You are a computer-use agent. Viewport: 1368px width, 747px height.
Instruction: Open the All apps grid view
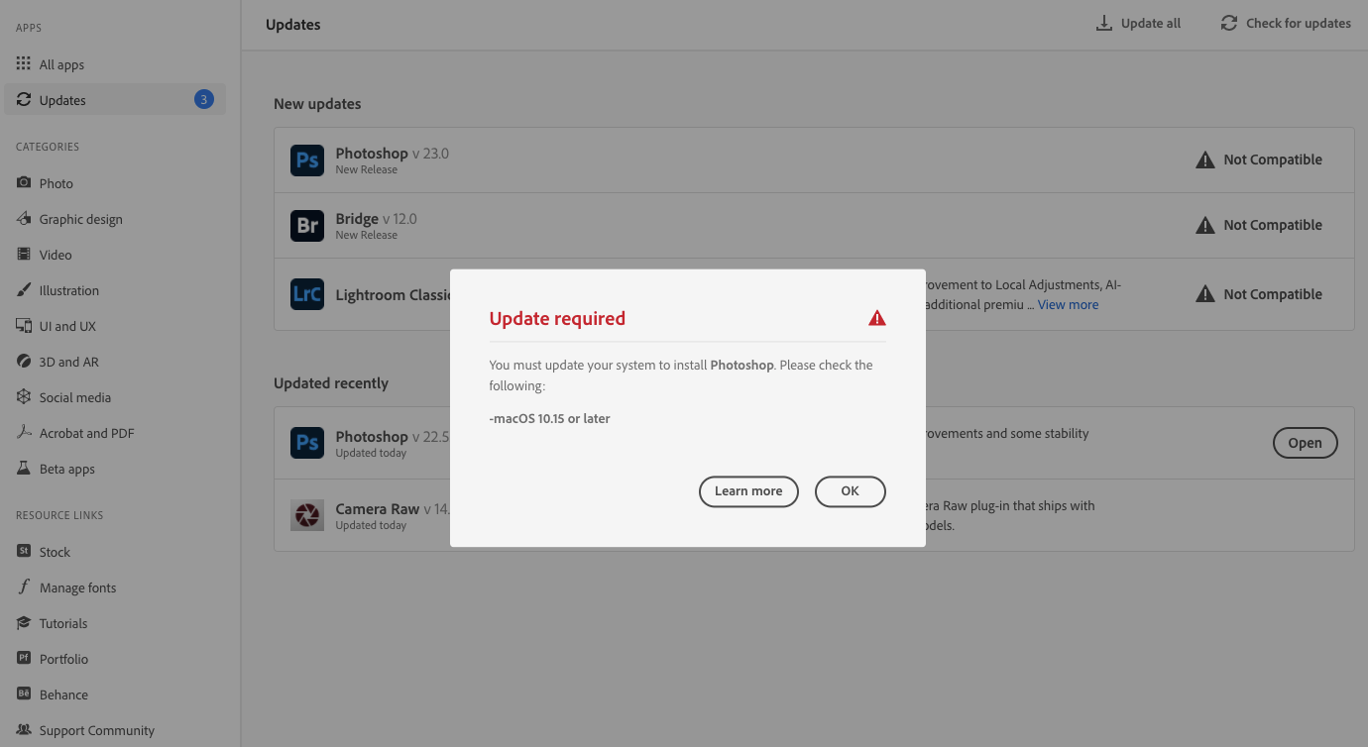tap(50, 64)
